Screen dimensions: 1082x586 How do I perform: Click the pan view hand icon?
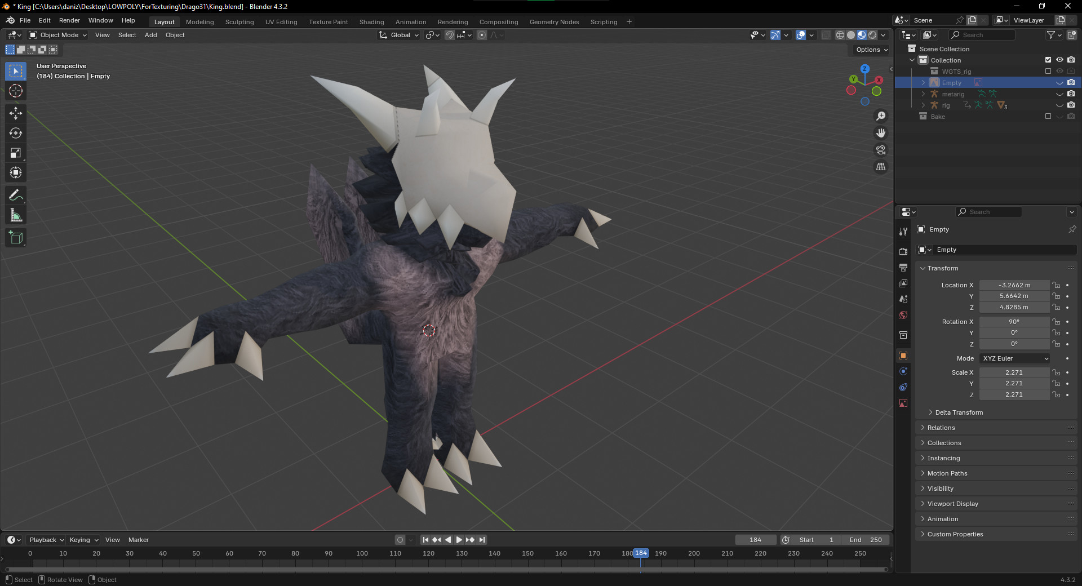[881, 133]
